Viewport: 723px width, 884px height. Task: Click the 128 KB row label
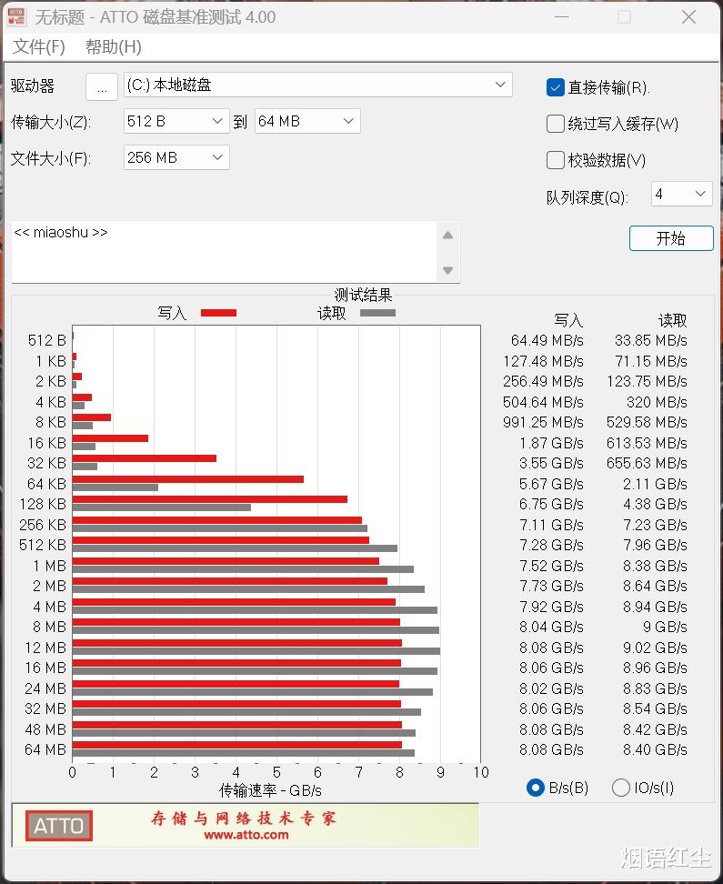coord(43,504)
